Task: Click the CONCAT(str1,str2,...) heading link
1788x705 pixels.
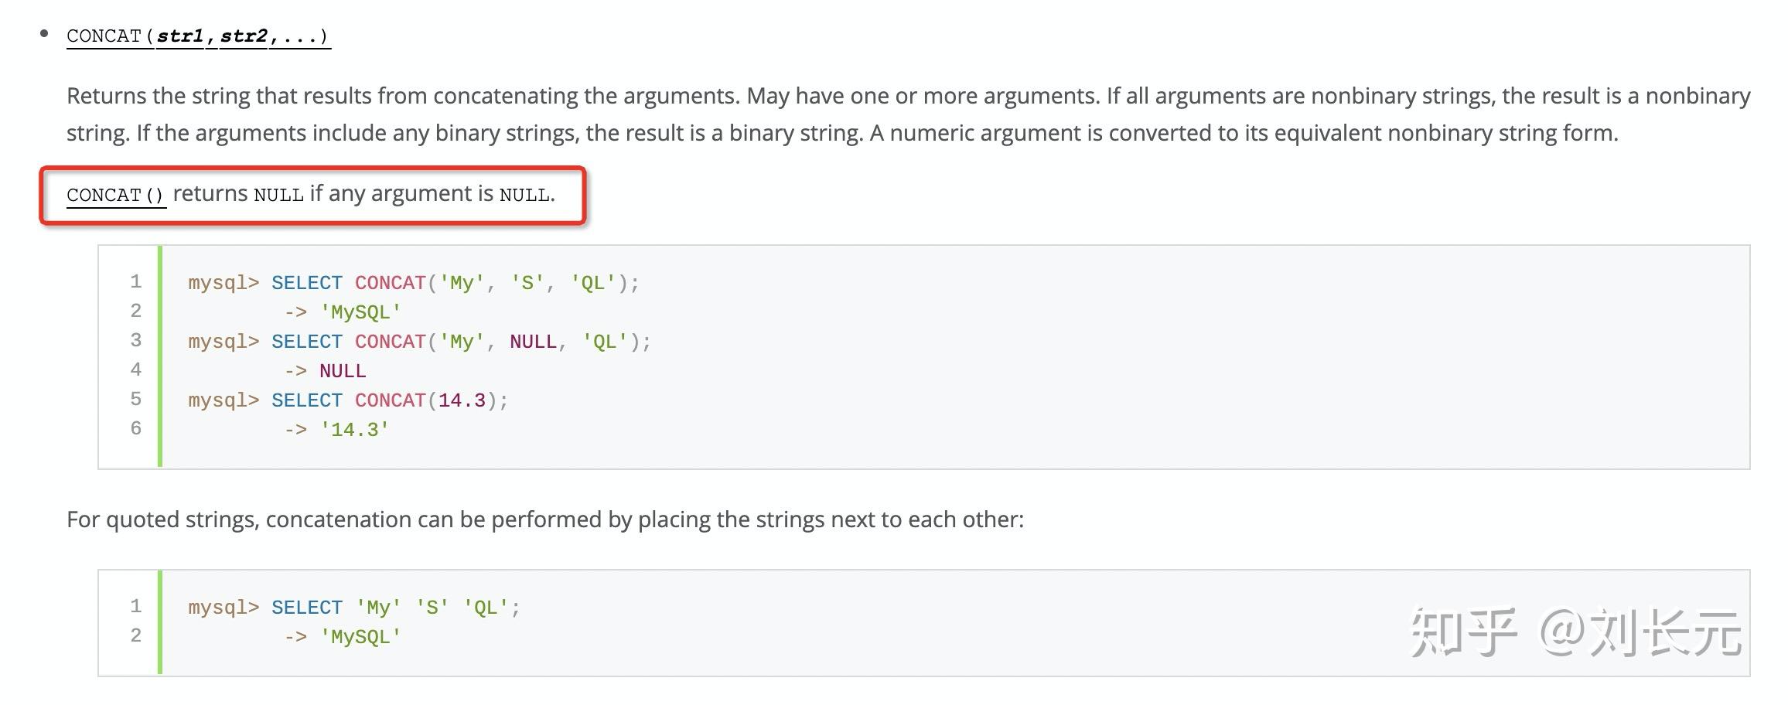Action: (199, 36)
